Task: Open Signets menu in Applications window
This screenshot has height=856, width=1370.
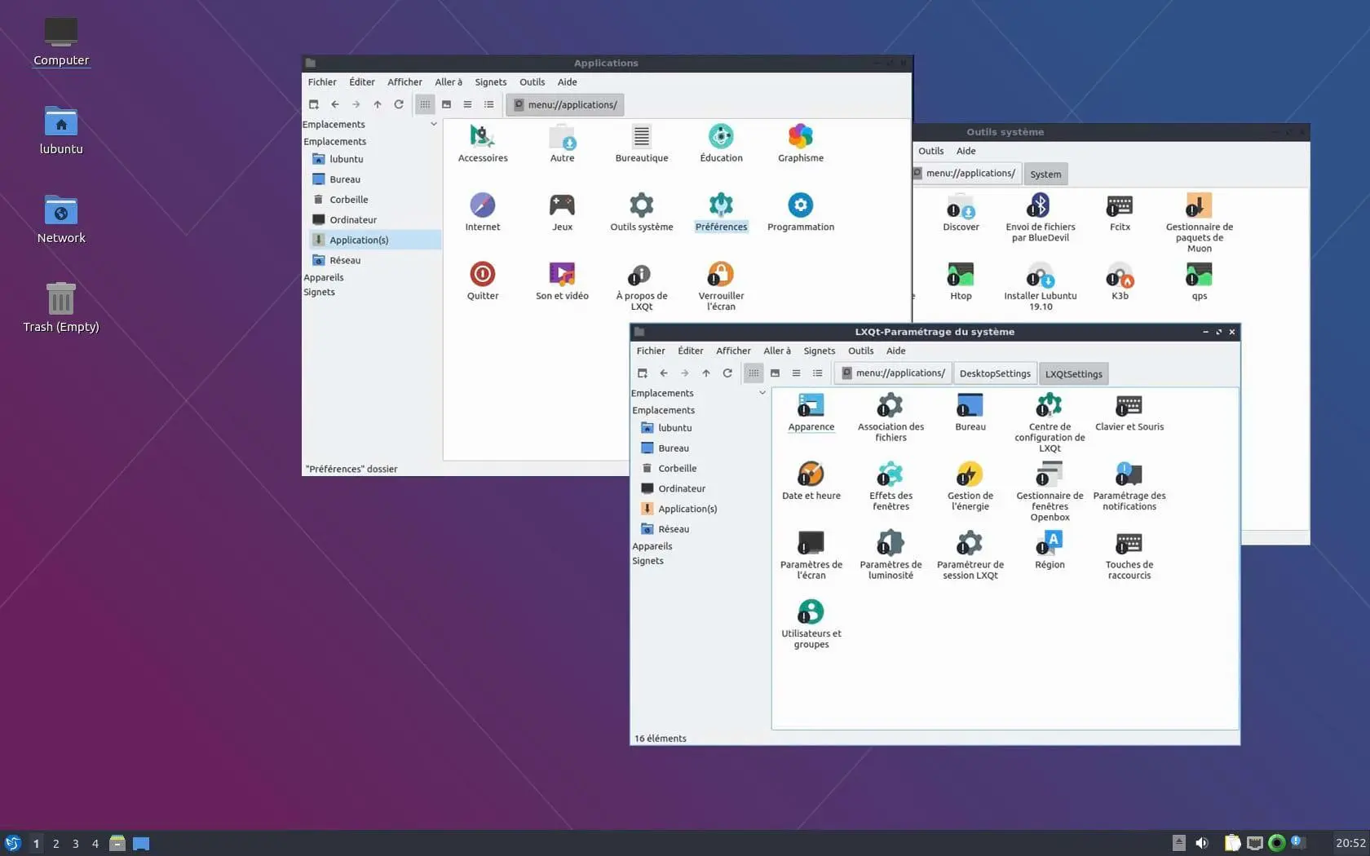Action: (490, 82)
